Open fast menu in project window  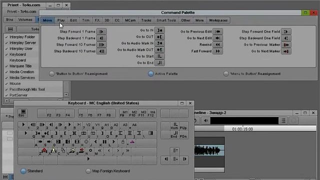pos(10,29)
